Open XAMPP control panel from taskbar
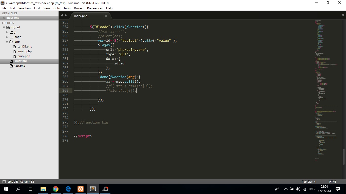The width and height of the screenshot is (346, 194). tap(81, 189)
